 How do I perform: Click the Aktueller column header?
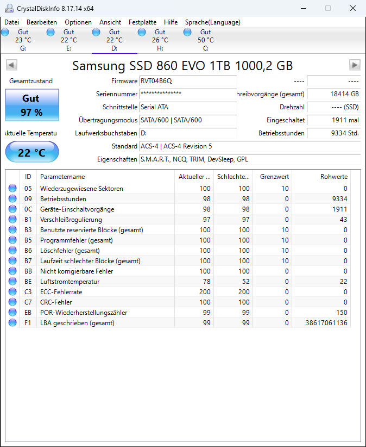tap(194, 177)
